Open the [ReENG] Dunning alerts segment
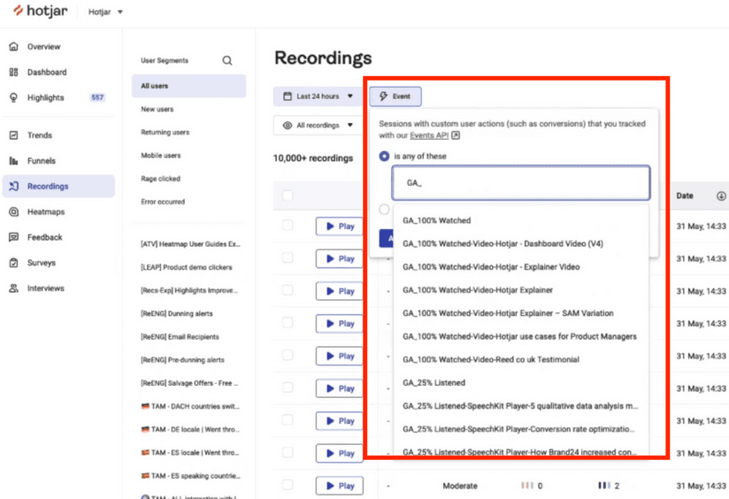This screenshot has width=729, height=499. (x=177, y=314)
